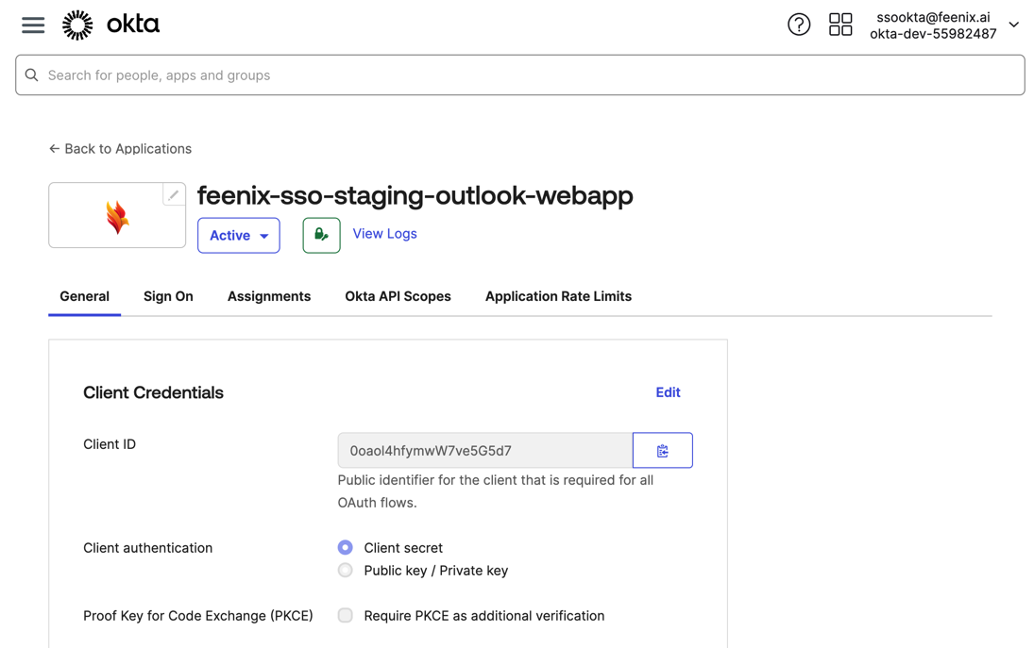Select Public key / Private key option
Image resolution: width=1034 pixels, height=648 pixels.
(346, 571)
